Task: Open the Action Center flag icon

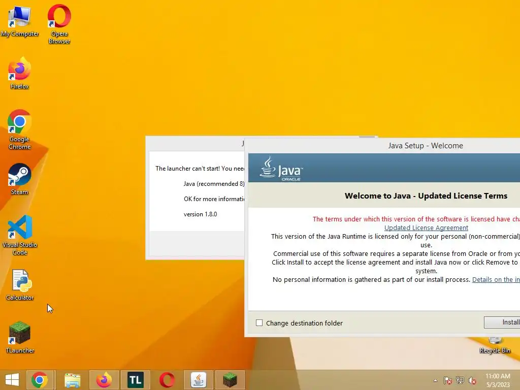Action: pos(448,380)
